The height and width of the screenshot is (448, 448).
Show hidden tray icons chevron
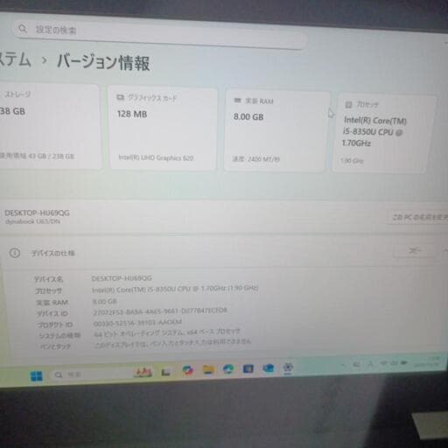pos(344,365)
